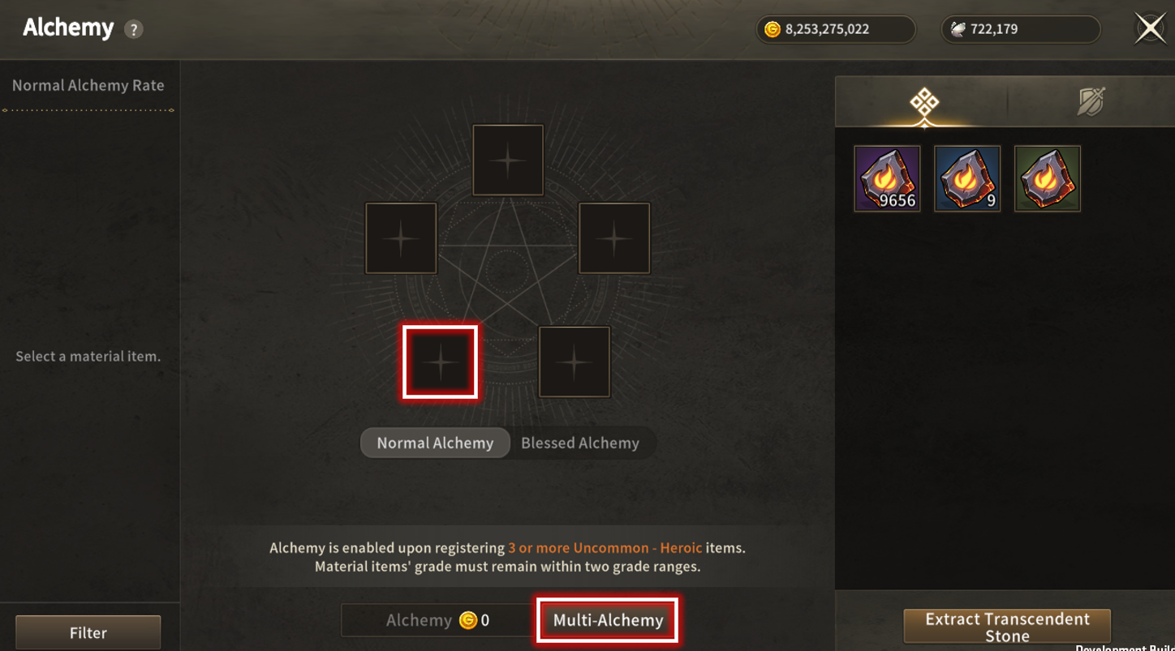Select the upper-left pentagram material slot
This screenshot has width=1175, height=651.
tap(401, 238)
